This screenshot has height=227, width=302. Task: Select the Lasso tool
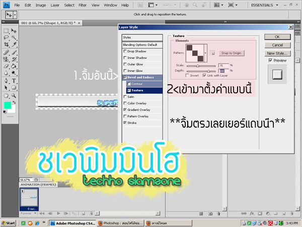pyautogui.click(x=6, y=37)
